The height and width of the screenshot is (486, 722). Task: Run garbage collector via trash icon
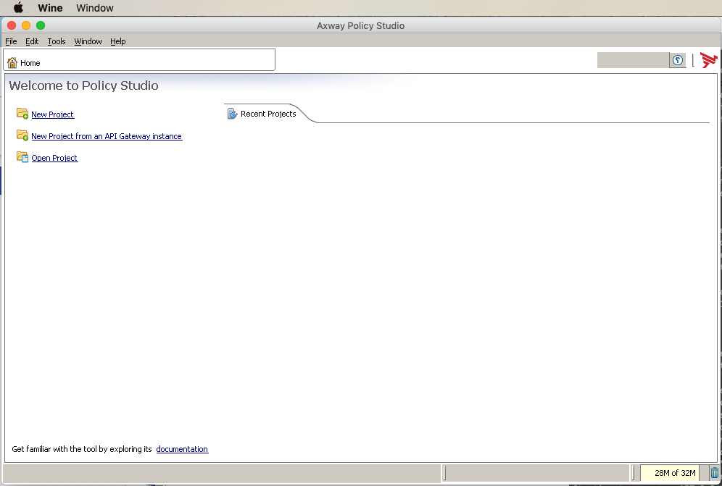(x=714, y=473)
